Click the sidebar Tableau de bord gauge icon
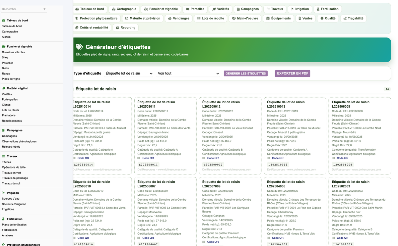Screen dimensions: 398x246 point(4,21)
